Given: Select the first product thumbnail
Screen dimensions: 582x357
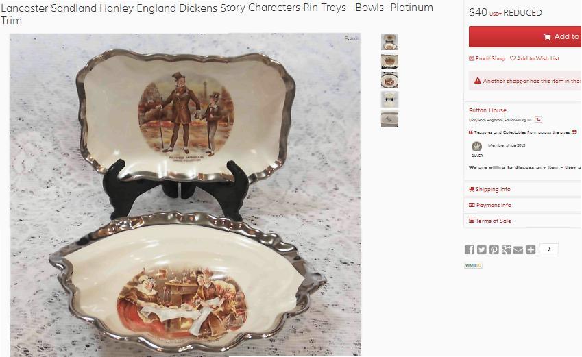Looking at the screenshot, I should [x=389, y=42].
